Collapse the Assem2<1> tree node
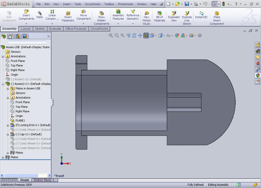 click(3, 84)
